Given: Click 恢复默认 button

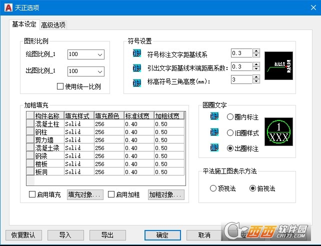Looking at the screenshot, I should click(x=23, y=235).
